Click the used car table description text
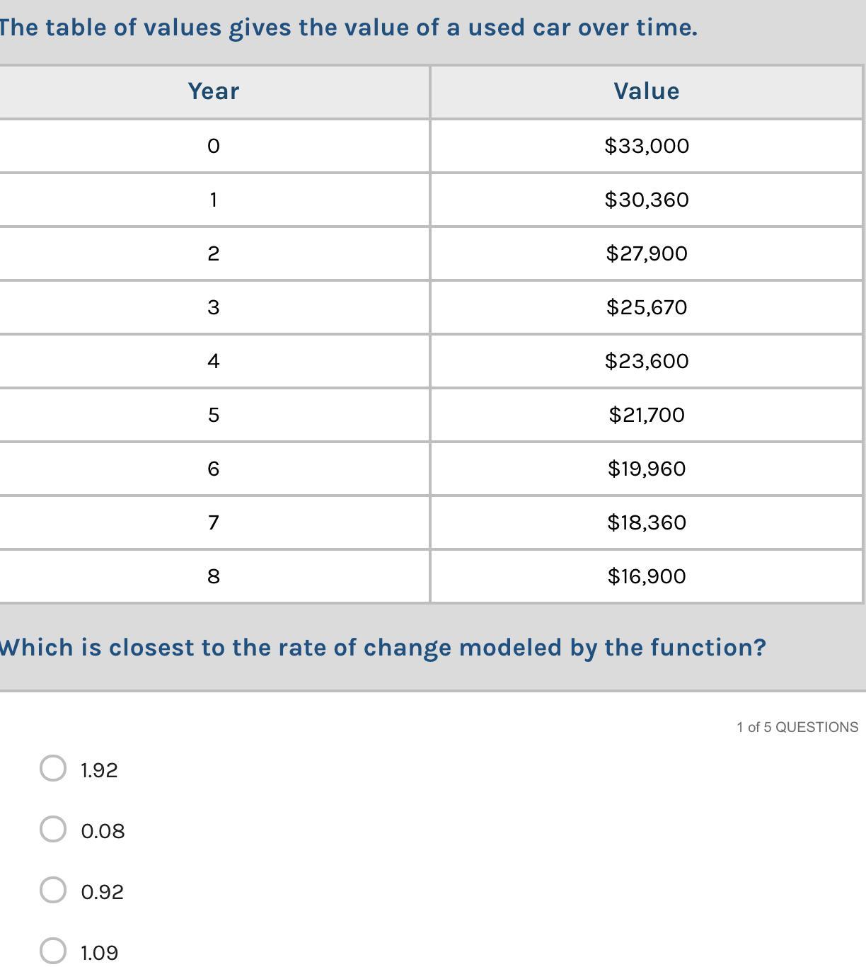866x967 pixels. pyautogui.click(x=349, y=28)
